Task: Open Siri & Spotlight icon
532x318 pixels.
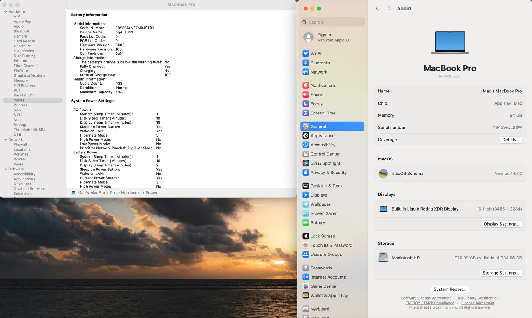Action: click(306, 163)
